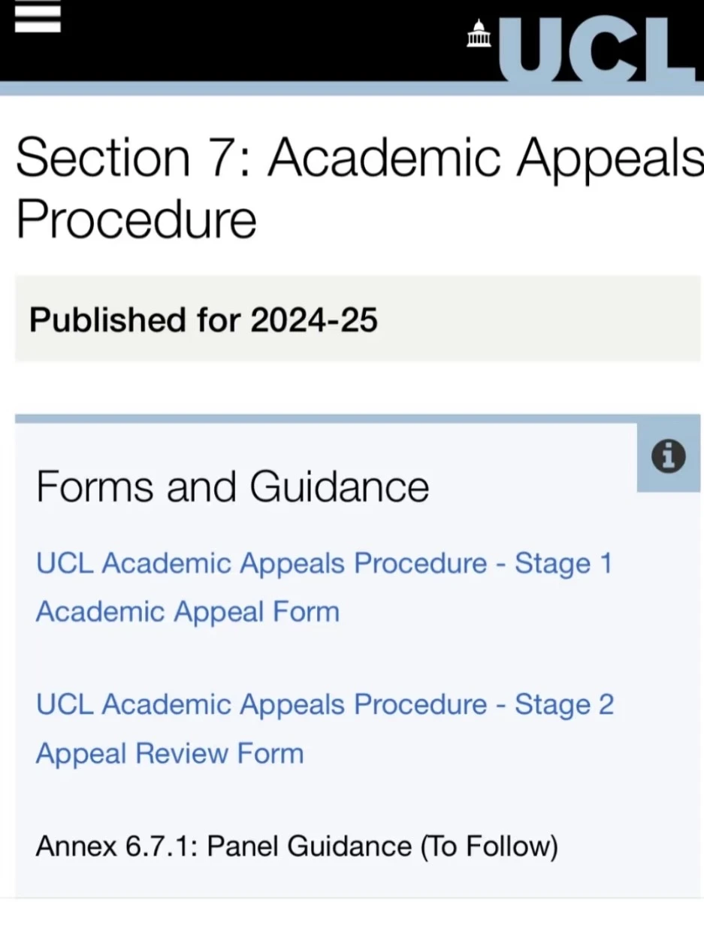Screen dimensions: 704x939
Task: Click the 'Annex 6.7.1: Panel Guidance' text
Action: 224,847
